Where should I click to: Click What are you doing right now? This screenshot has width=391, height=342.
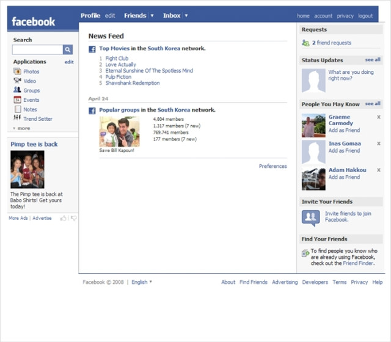pos(351,75)
